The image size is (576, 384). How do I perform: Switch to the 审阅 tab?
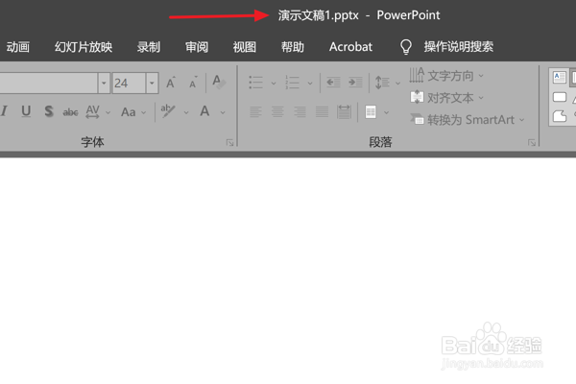tap(197, 47)
